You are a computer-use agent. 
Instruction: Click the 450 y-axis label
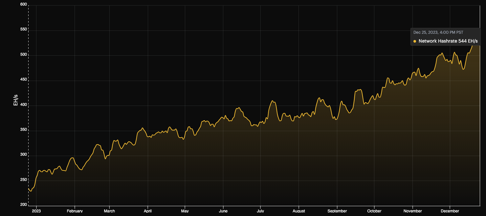coord(23,79)
